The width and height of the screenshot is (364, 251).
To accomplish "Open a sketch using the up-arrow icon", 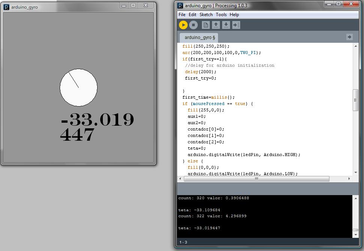I will 216,25.
